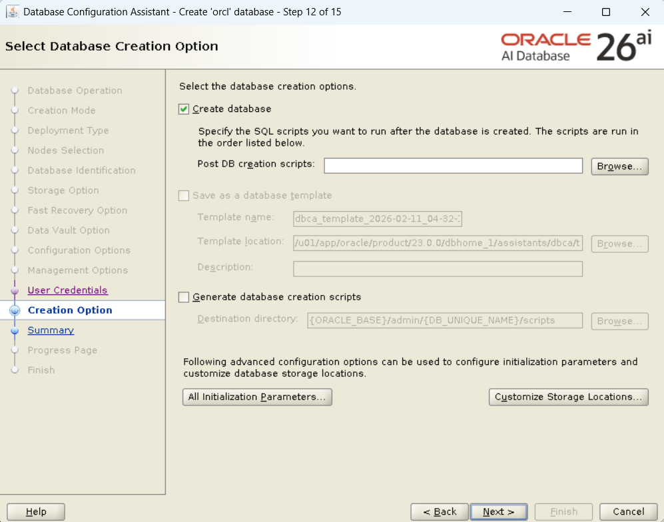Open Customize Storage Locations dialog
Image resolution: width=664 pixels, height=522 pixels.
[568, 397]
